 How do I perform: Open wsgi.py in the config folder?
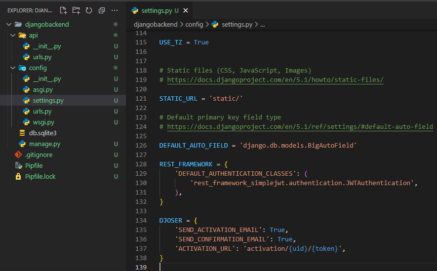[x=43, y=122]
